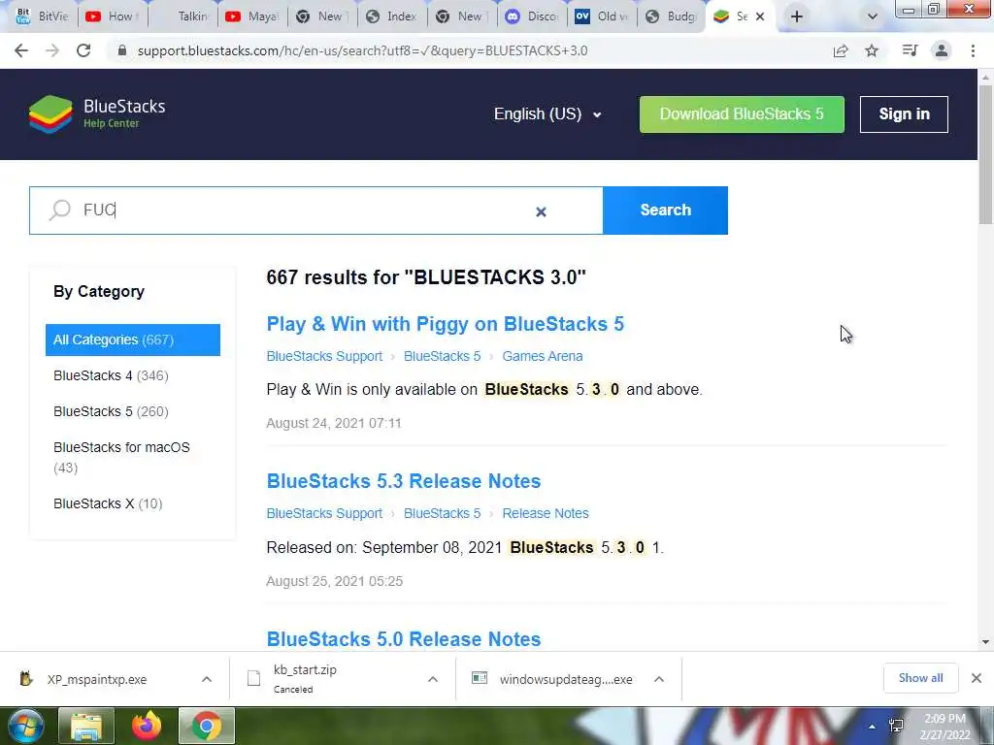Click the network tray icon
Image resolution: width=994 pixels, height=745 pixels.
pyautogui.click(x=896, y=726)
